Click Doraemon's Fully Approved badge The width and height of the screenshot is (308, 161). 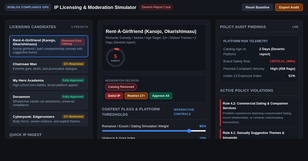[73, 97]
